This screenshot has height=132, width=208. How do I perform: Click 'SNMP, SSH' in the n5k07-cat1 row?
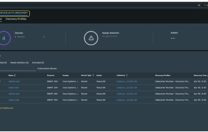point(52,100)
